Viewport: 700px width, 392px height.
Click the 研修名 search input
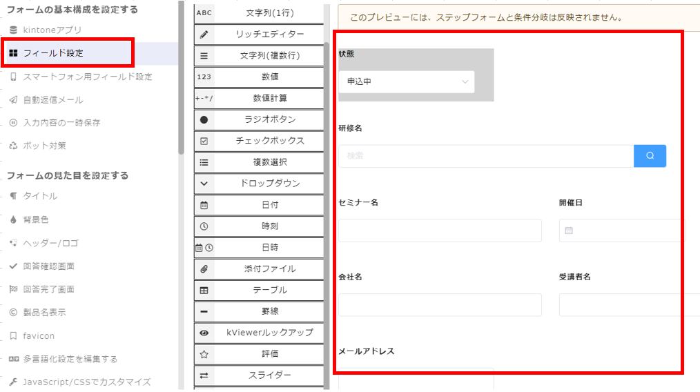(x=486, y=156)
